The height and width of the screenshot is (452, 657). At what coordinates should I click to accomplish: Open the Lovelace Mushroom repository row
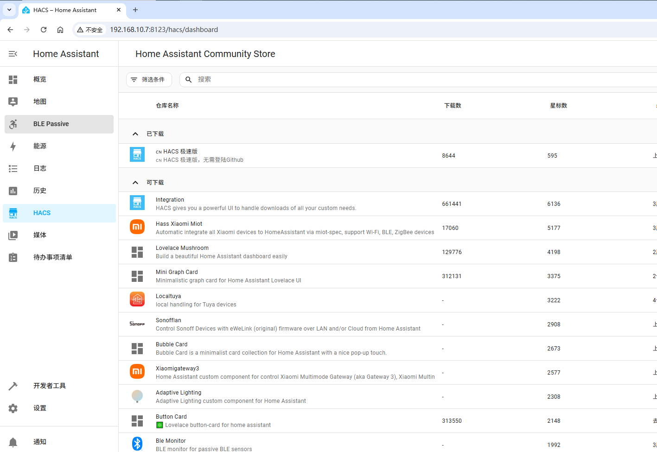coord(388,252)
